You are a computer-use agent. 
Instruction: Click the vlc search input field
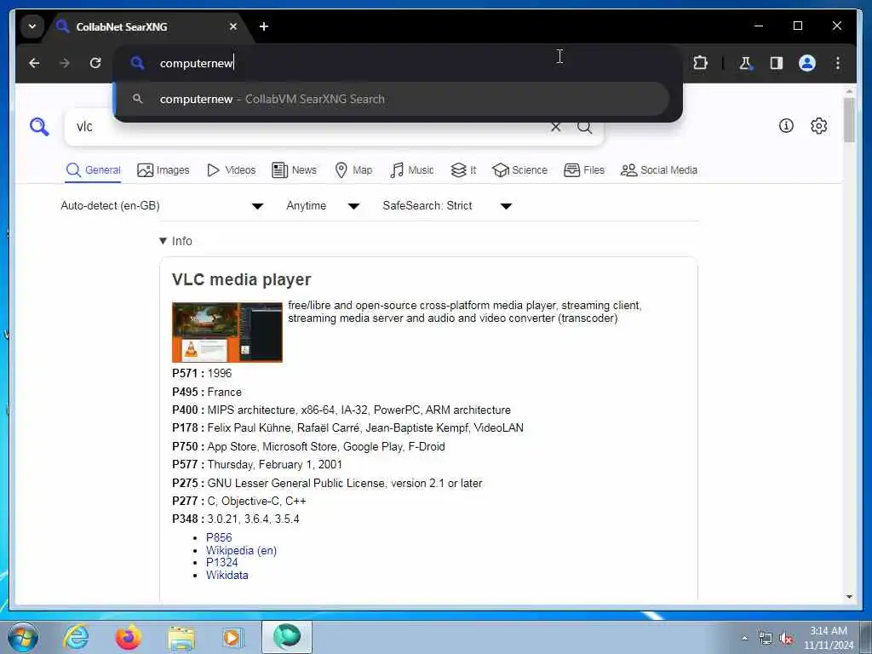click(306, 127)
